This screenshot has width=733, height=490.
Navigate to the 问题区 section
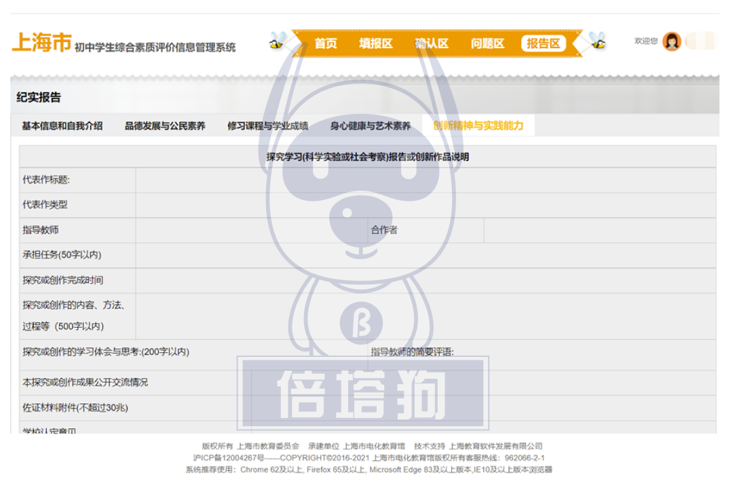pyautogui.click(x=487, y=43)
